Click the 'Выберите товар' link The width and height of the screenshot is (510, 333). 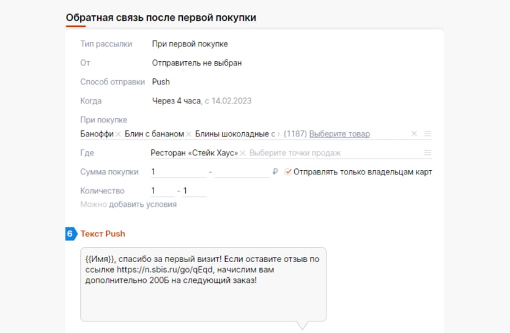(x=339, y=134)
